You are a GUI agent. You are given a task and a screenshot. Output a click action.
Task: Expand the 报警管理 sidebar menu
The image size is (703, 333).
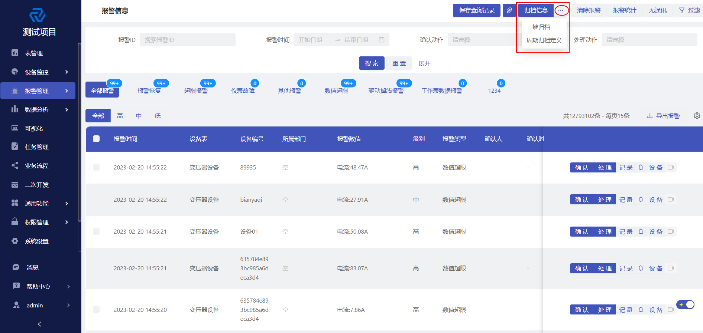point(38,91)
